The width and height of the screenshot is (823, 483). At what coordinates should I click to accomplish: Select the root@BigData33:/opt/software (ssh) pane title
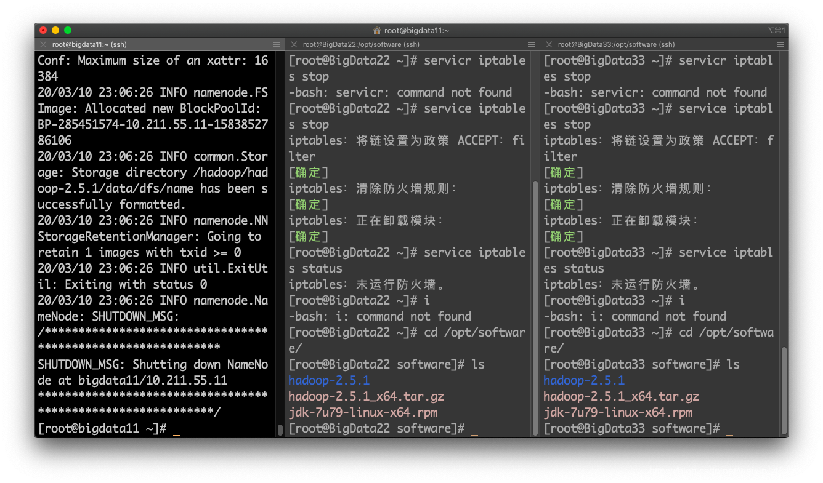(616, 44)
